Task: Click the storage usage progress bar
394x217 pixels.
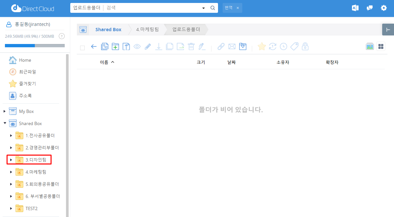Action: pos(35,46)
